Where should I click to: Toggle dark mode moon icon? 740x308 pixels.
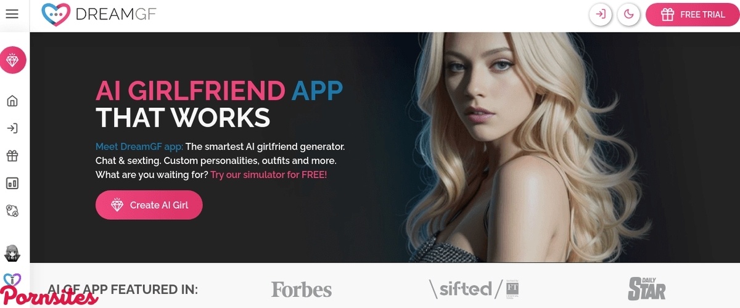[629, 15]
